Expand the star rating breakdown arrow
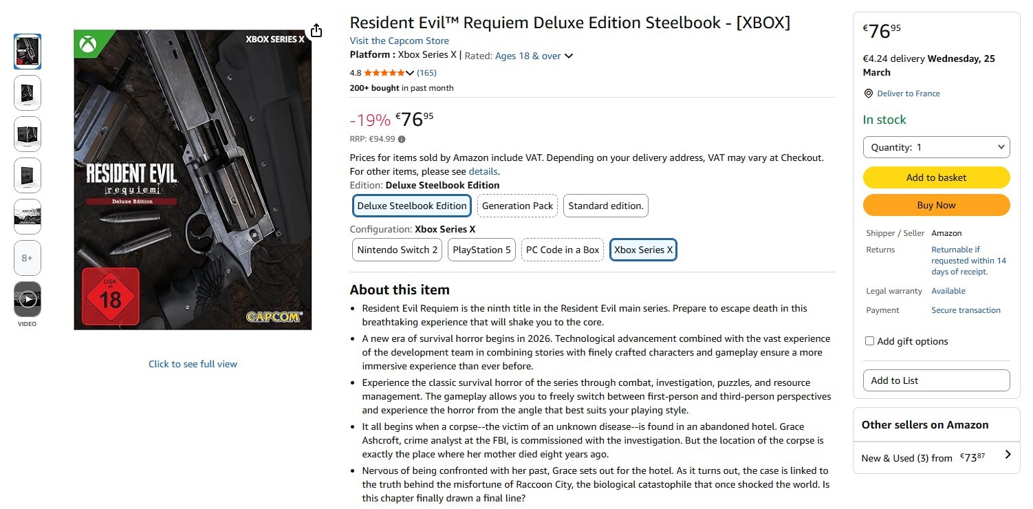Screen dimensions: 1033x509 (410, 73)
